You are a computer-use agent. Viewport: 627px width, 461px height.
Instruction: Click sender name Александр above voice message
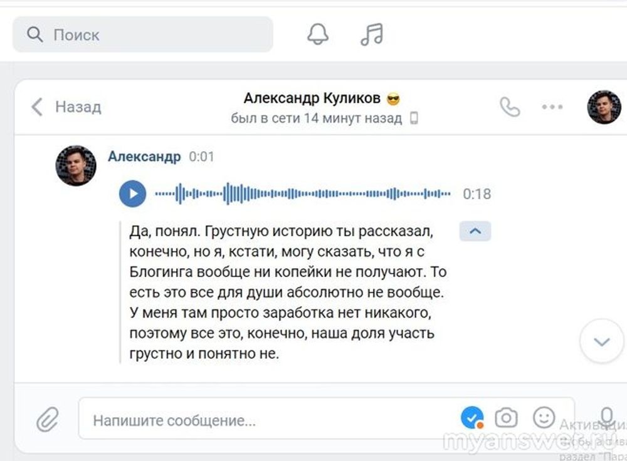144,157
